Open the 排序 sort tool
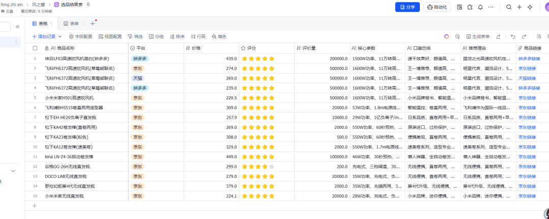Viewport: 549px width, 219px height. click(x=177, y=36)
